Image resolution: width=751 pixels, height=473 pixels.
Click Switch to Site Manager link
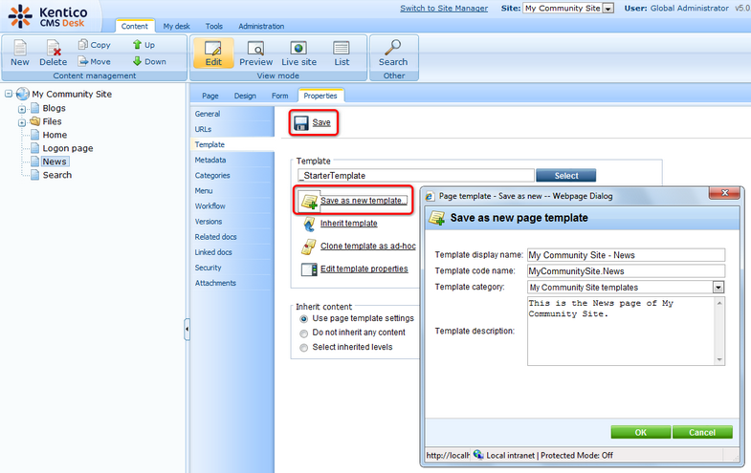(x=444, y=9)
